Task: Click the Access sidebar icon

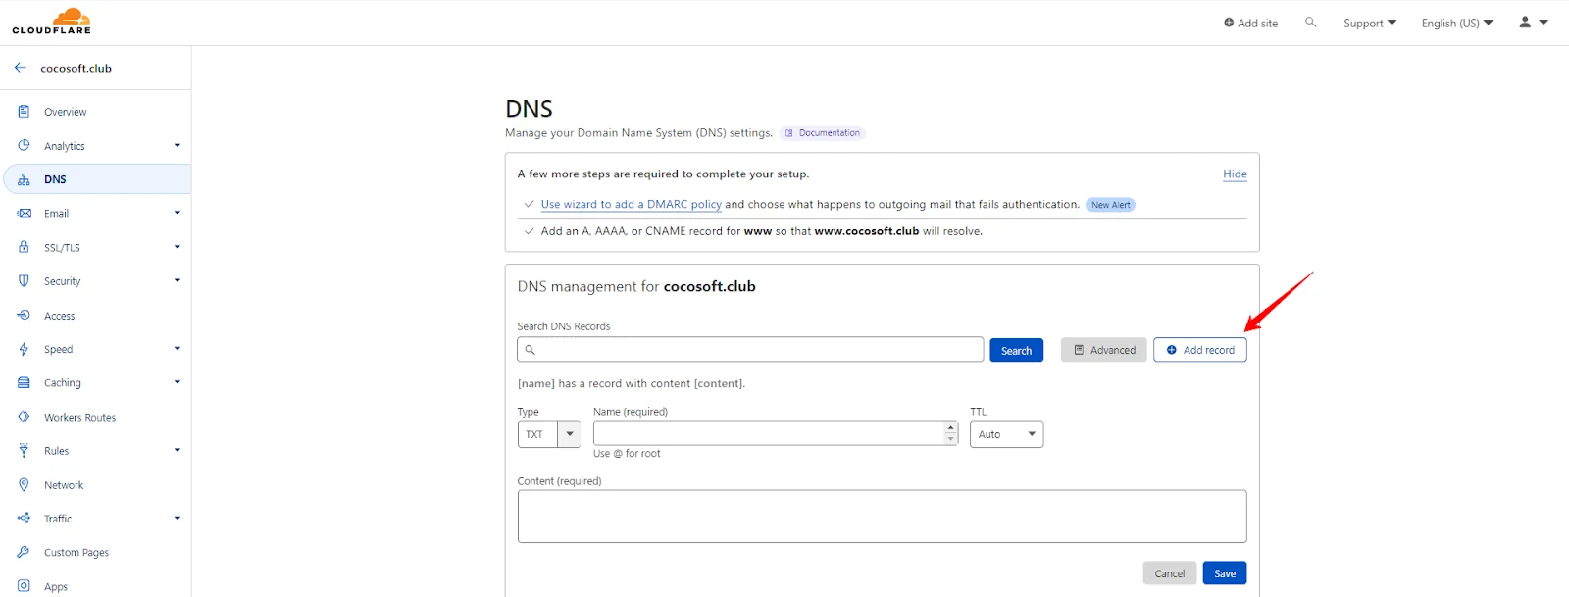Action: (24, 316)
